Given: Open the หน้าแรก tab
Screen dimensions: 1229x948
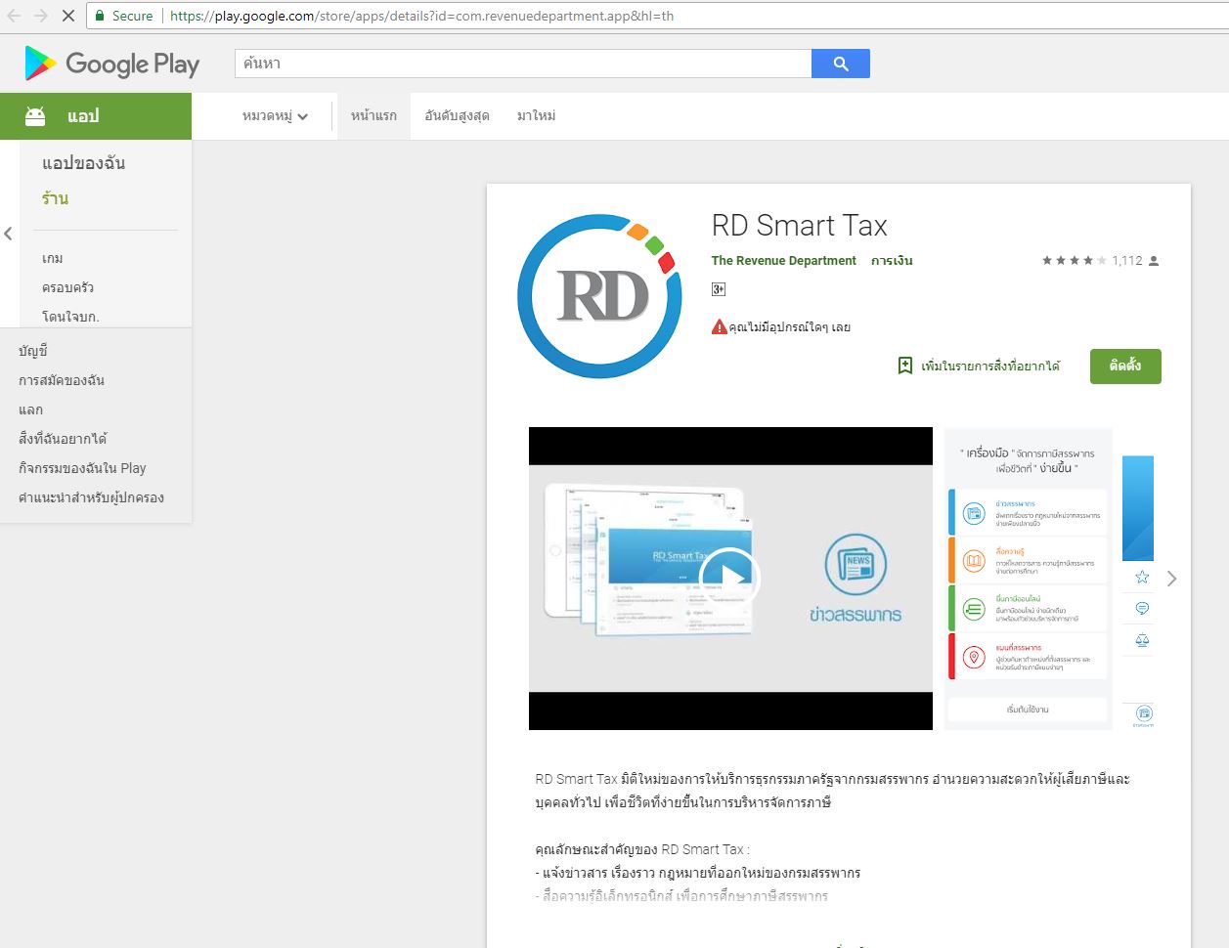Looking at the screenshot, I should (x=373, y=116).
